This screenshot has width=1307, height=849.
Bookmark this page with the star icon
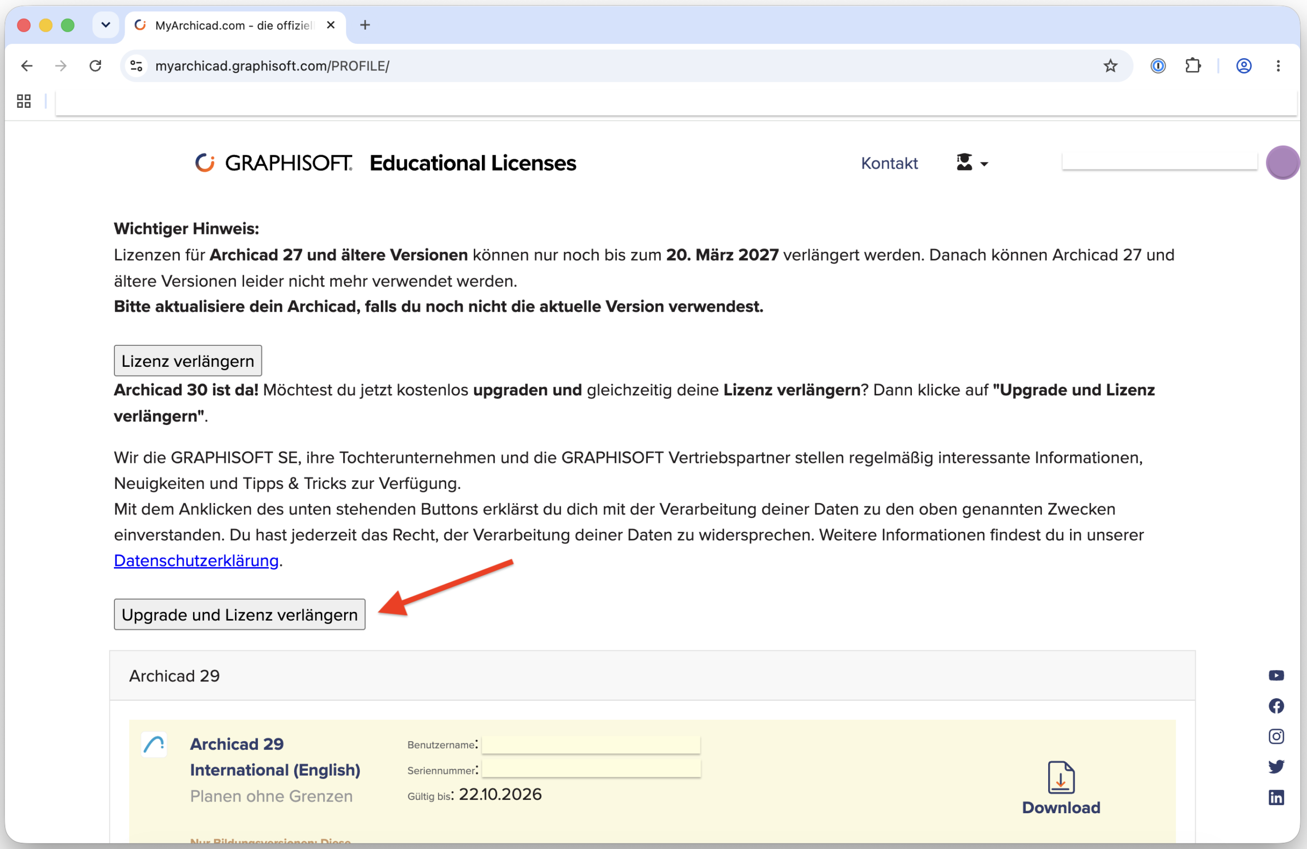(1110, 66)
